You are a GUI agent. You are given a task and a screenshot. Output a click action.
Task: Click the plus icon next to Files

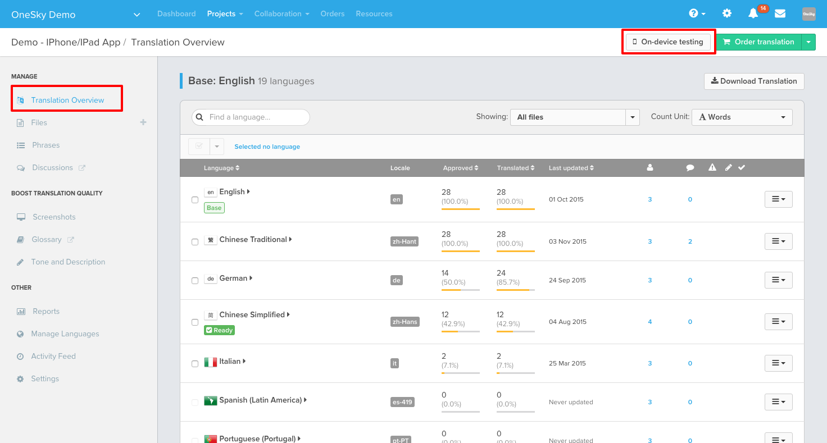tap(143, 122)
